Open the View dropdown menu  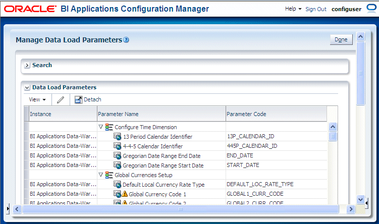pos(37,99)
